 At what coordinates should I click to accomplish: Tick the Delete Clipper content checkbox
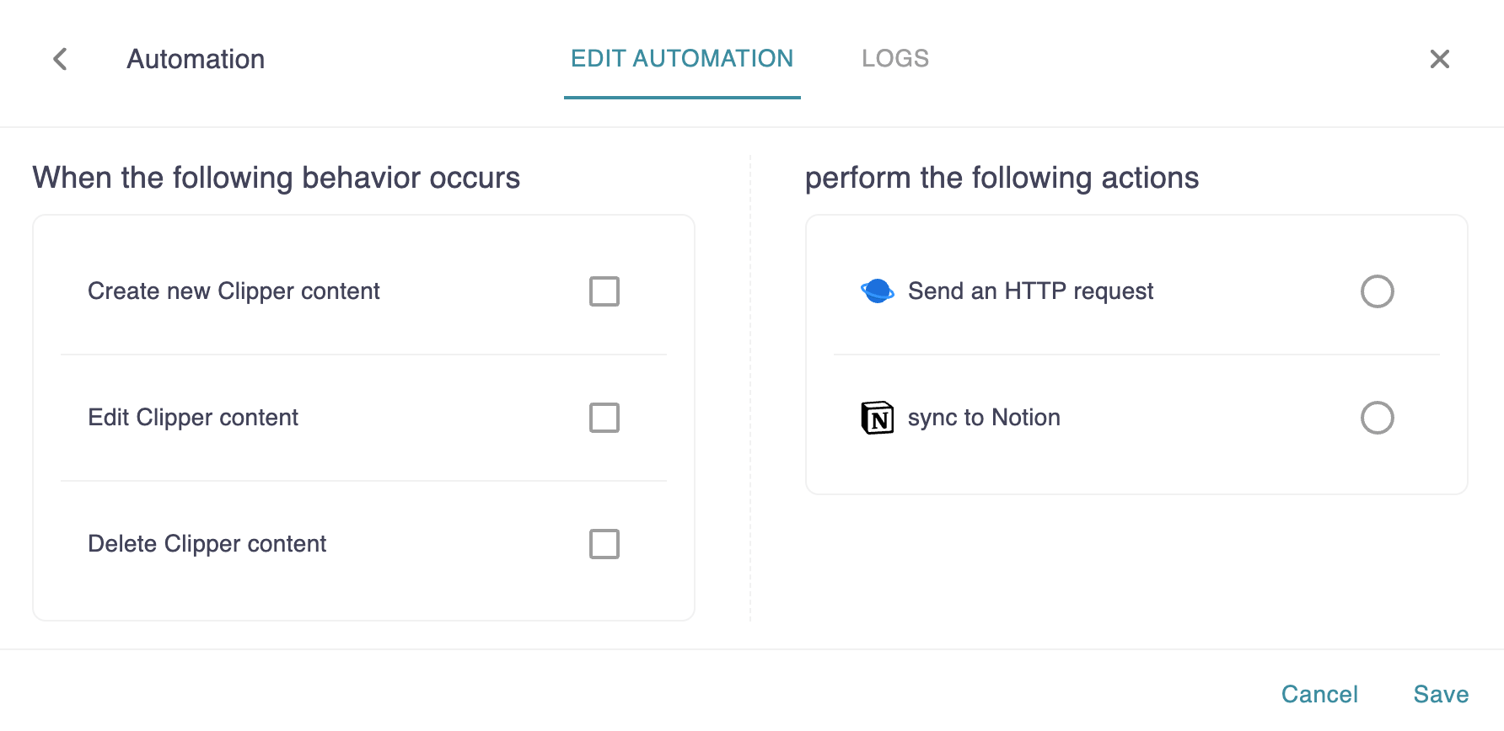click(x=604, y=544)
